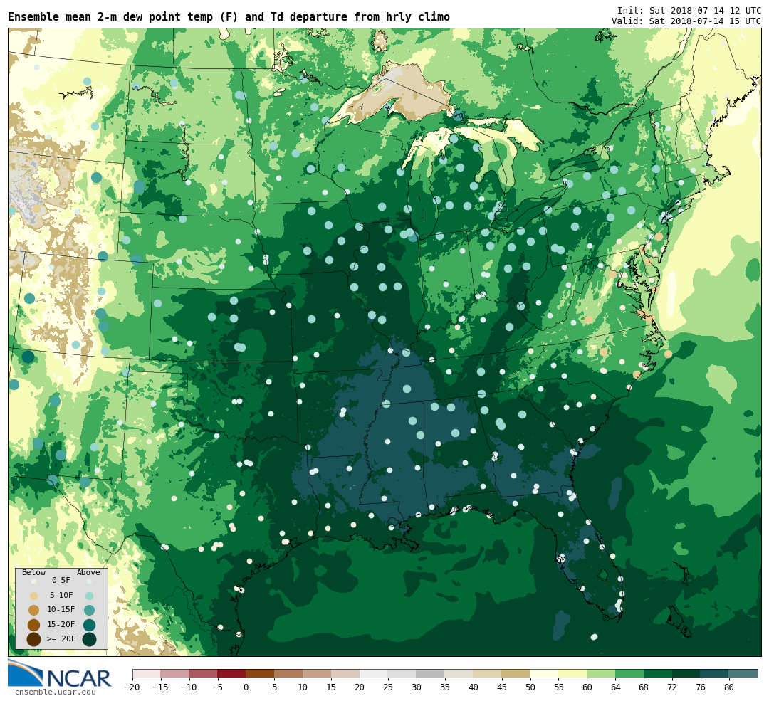Click the 55 to 60 yellow colorbar swatch
This screenshot has width=769, height=701.
pos(573,674)
